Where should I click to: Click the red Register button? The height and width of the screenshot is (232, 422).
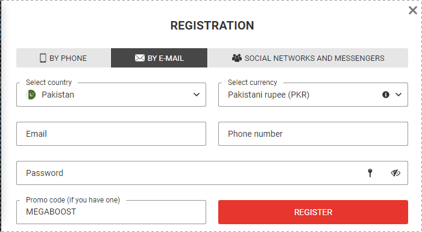[313, 212]
